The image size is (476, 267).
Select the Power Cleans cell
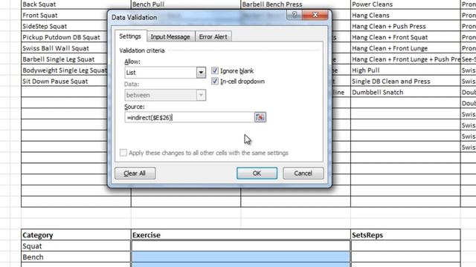pos(405,4)
